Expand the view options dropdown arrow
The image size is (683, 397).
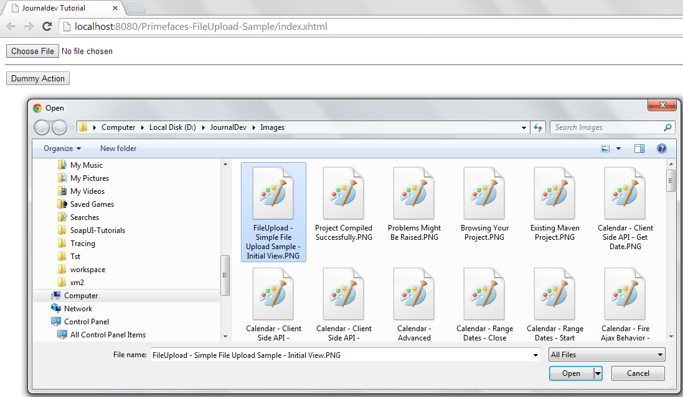[618, 148]
